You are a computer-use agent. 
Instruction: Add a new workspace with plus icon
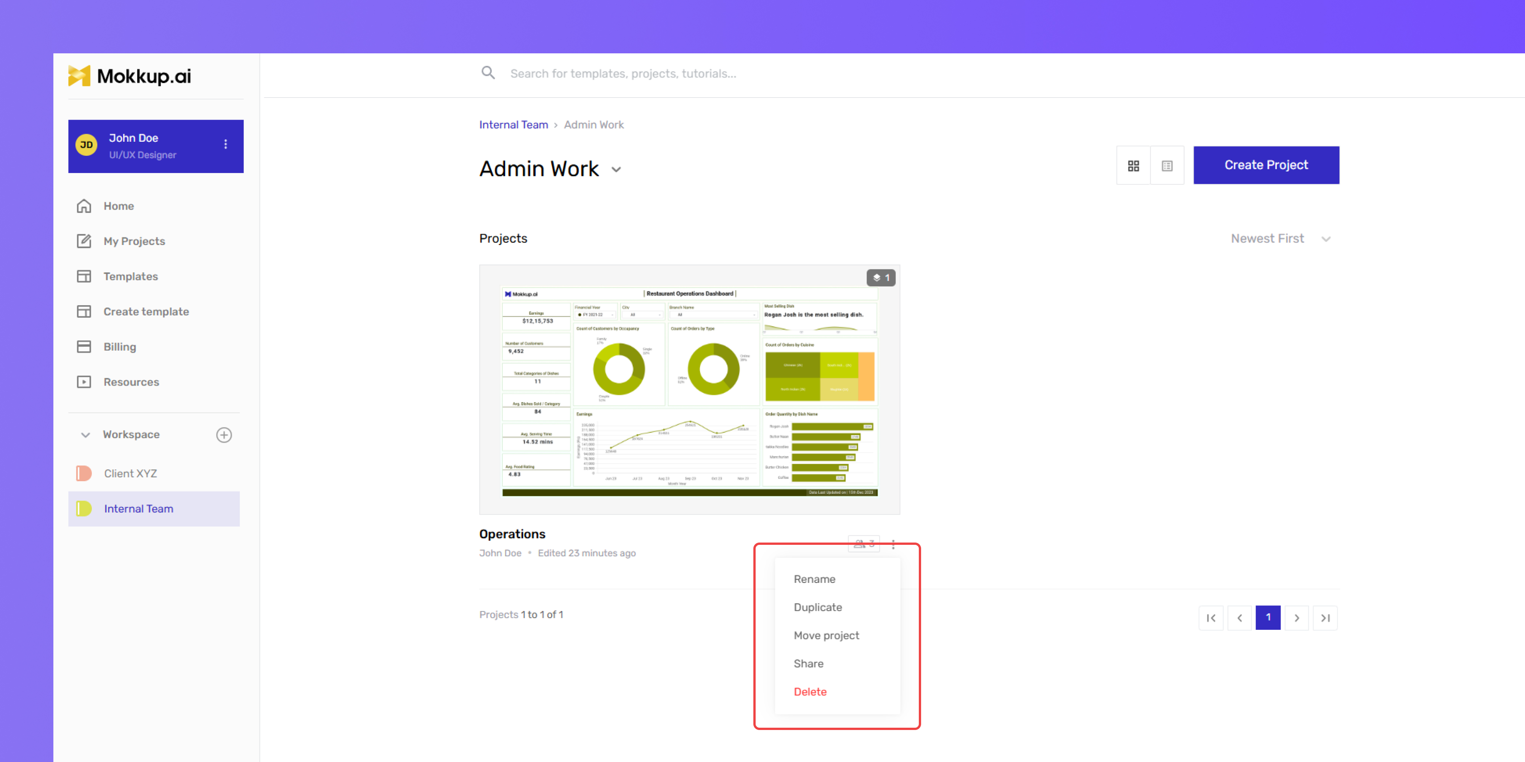pyautogui.click(x=224, y=435)
